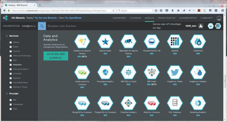Choose PostgreSQL by Compose icon

pos(105,103)
